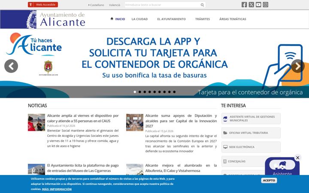Open the Asistente virtual chat widget
Image resolution: width=309 pixels, height=193 pixels.
coord(282,166)
